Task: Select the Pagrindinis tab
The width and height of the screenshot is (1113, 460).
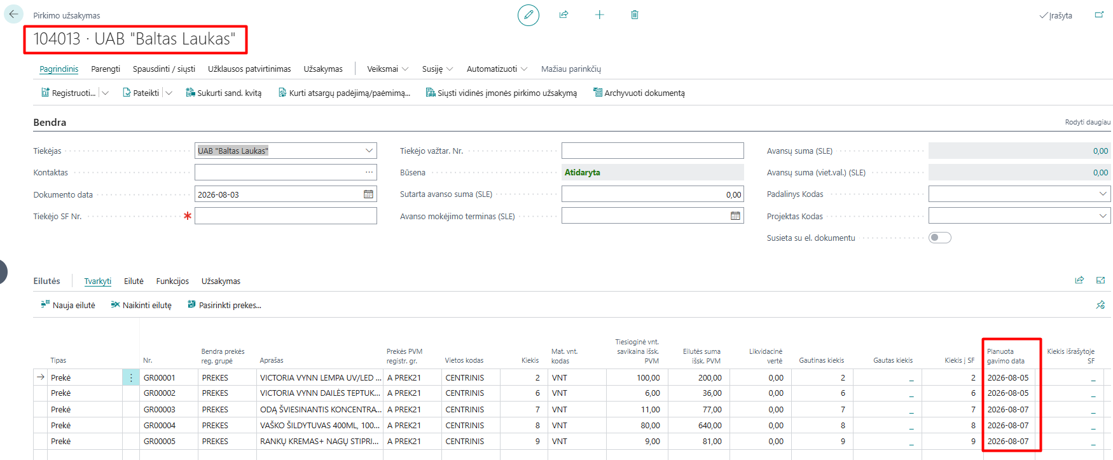Action: tap(59, 69)
